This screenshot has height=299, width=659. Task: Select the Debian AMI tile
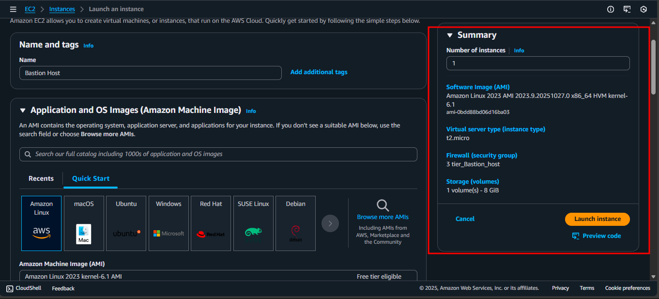[295, 223]
